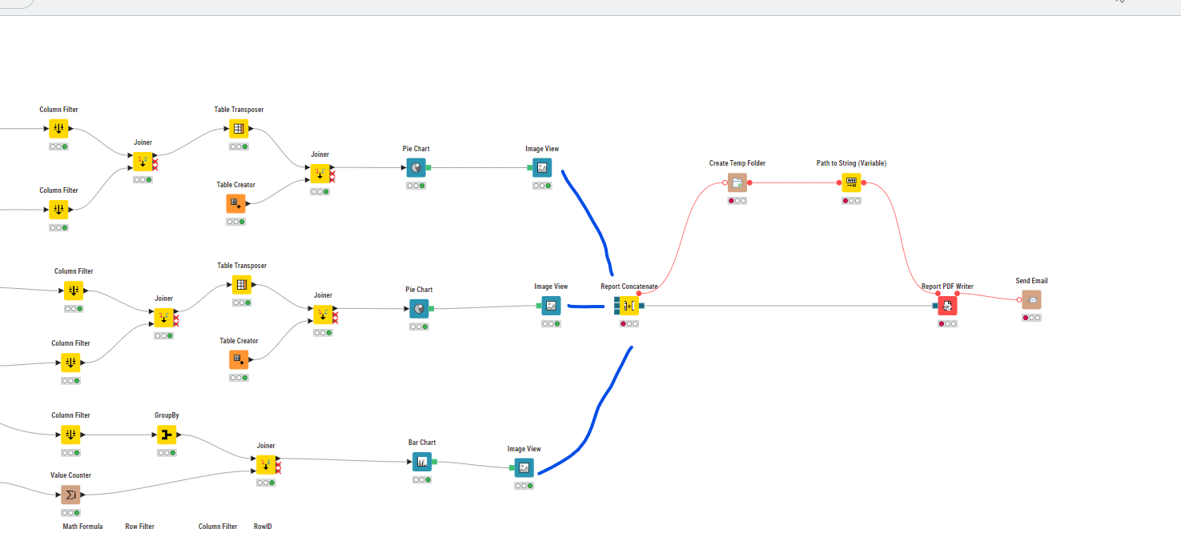Select the Report Concatenate node
The height and width of the screenshot is (533, 1181).
point(629,305)
